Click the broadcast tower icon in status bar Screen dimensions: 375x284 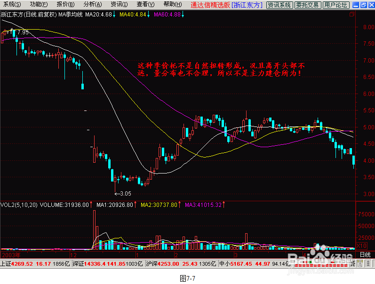coord(360,264)
